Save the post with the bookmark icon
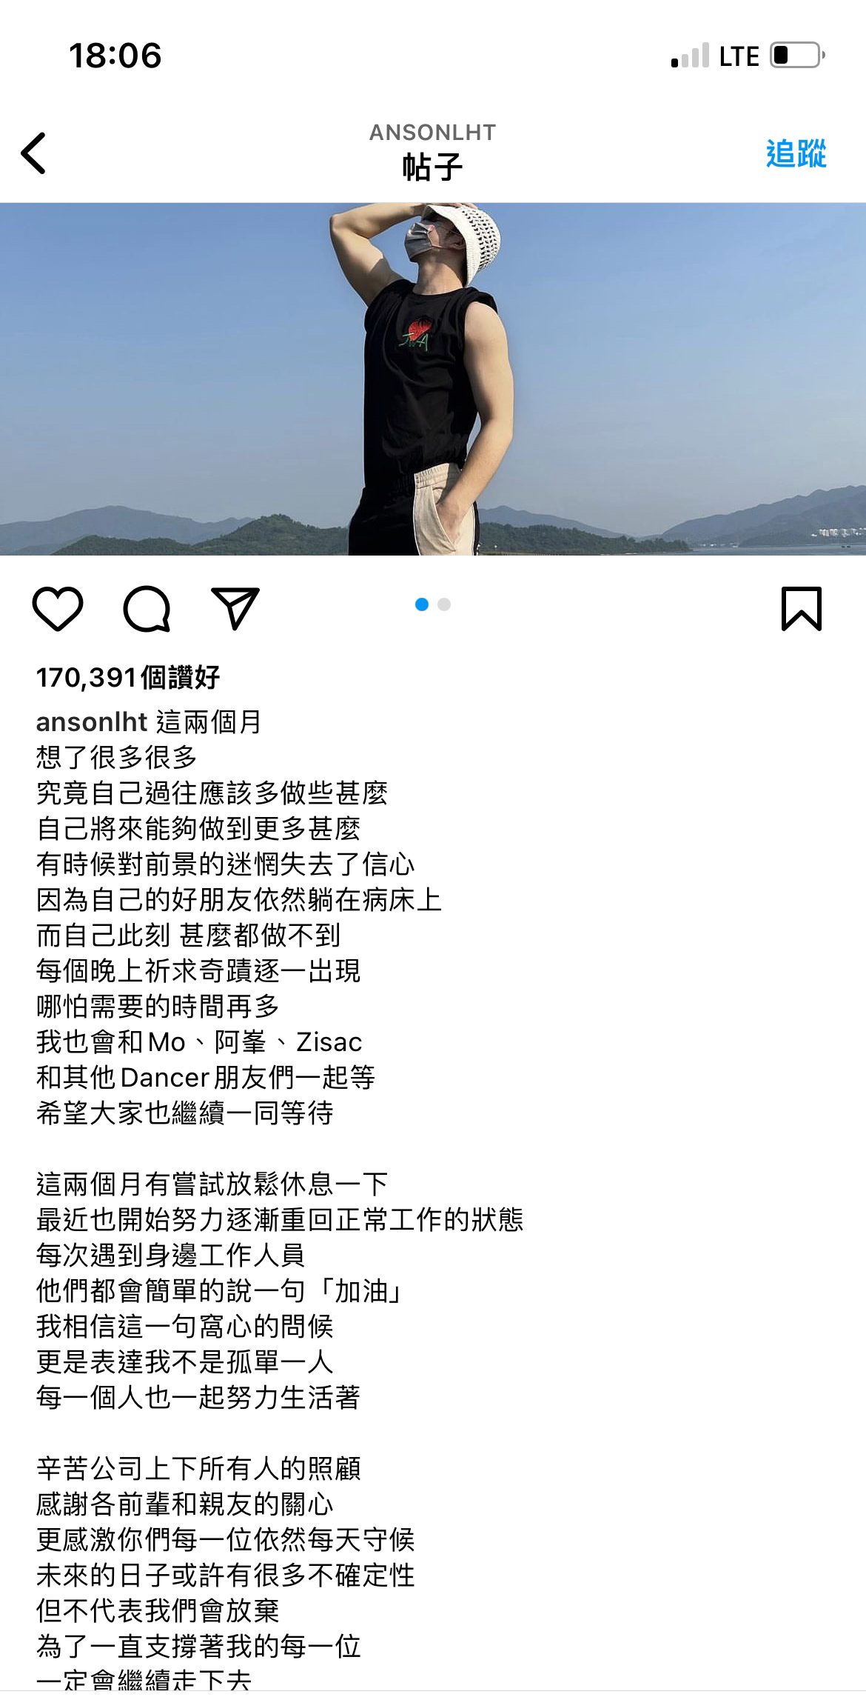 (x=802, y=609)
